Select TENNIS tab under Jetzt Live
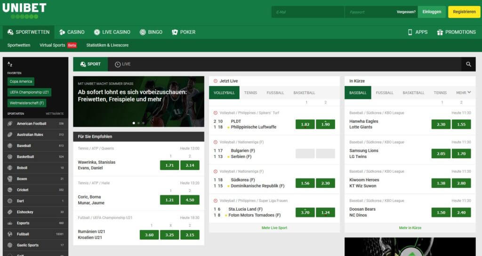482x256 pixels. click(x=250, y=93)
